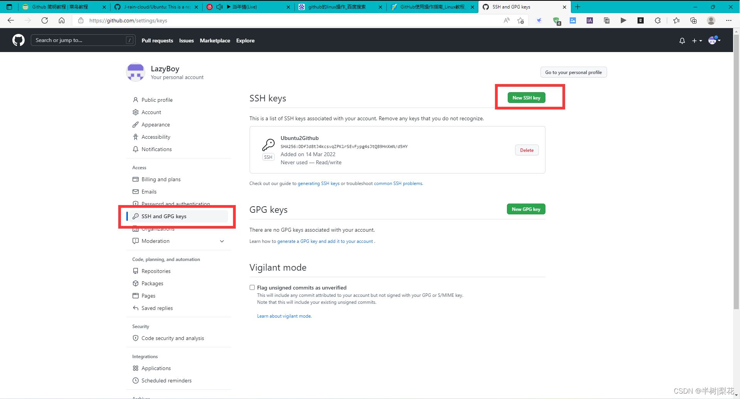The height and width of the screenshot is (399, 740).
Task: Open the IA extension icon
Action: 590,20
